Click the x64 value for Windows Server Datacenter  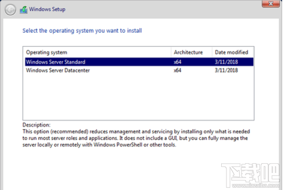[177, 70]
